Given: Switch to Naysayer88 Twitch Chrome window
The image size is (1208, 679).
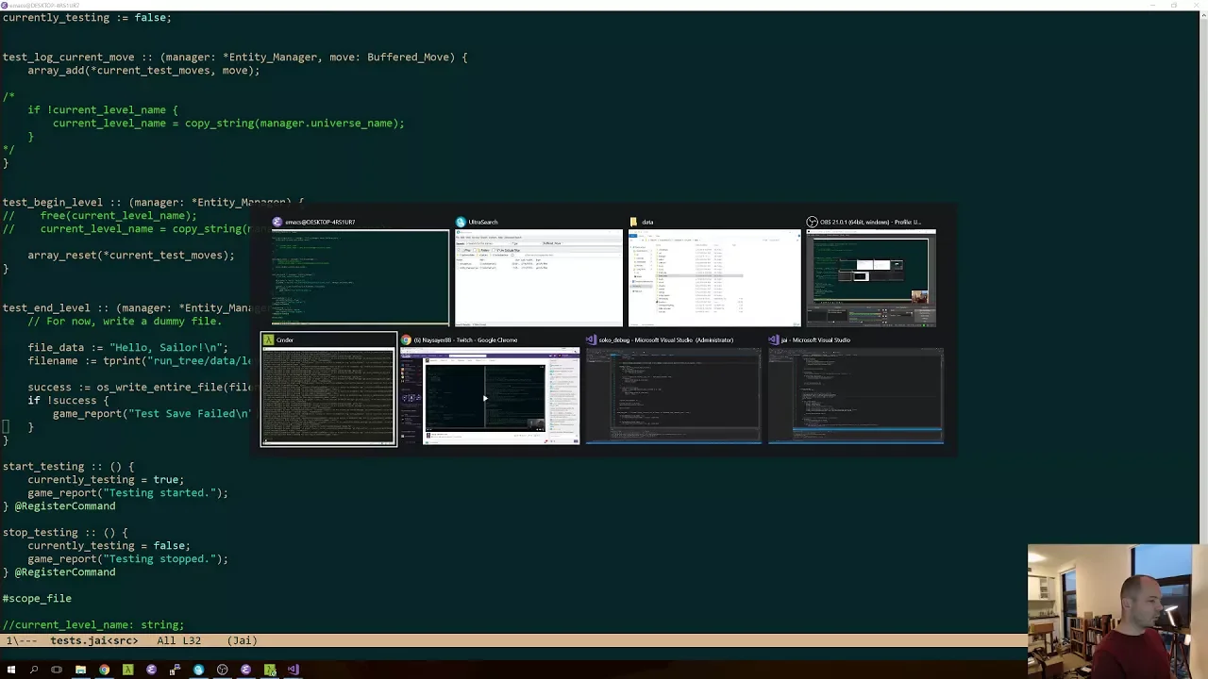Looking at the screenshot, I should pyautogui.click(x=489, y=395).
